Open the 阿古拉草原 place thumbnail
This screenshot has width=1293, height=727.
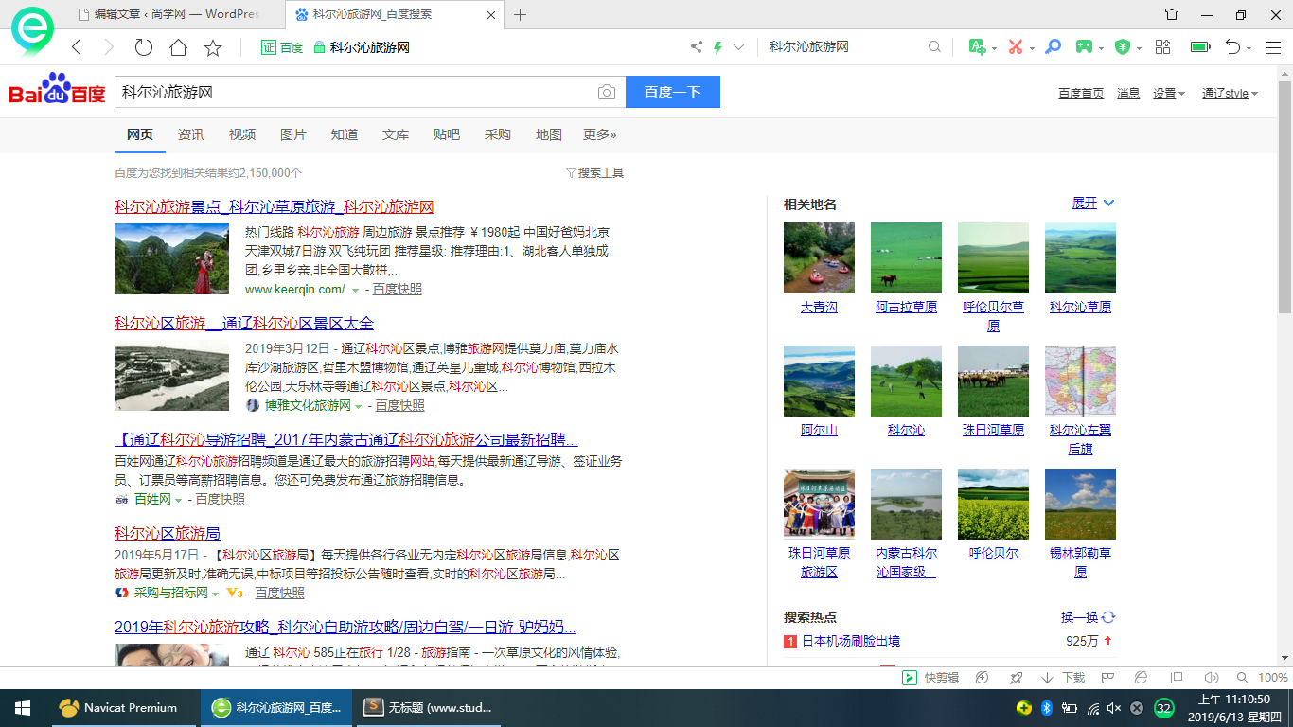tap(906, 257)
